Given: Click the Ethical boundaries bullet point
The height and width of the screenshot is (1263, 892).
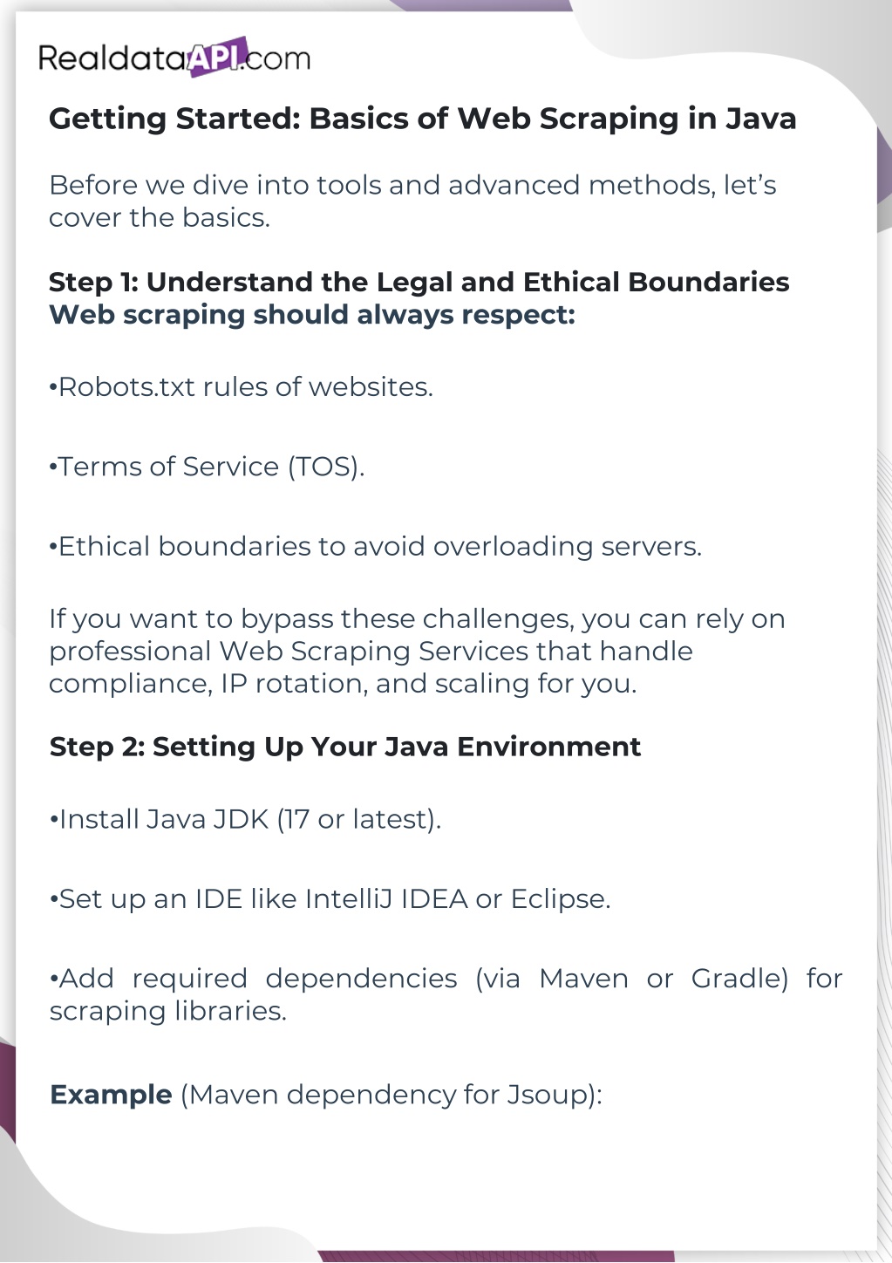Looking at the screenshot, I should click(375, 547).
